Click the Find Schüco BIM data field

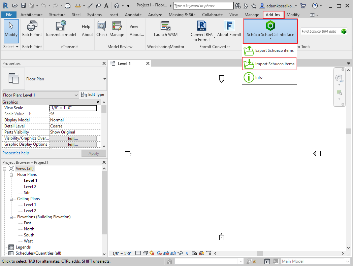(320, 31)
